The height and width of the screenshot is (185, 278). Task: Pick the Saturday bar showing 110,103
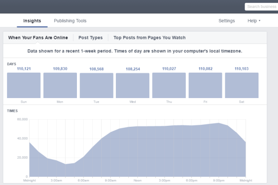241,85
